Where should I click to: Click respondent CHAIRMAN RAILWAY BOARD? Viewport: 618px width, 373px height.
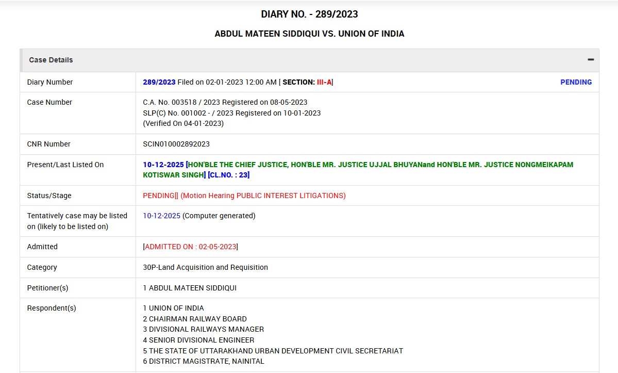pyautogui.click(x=197, y=319)
